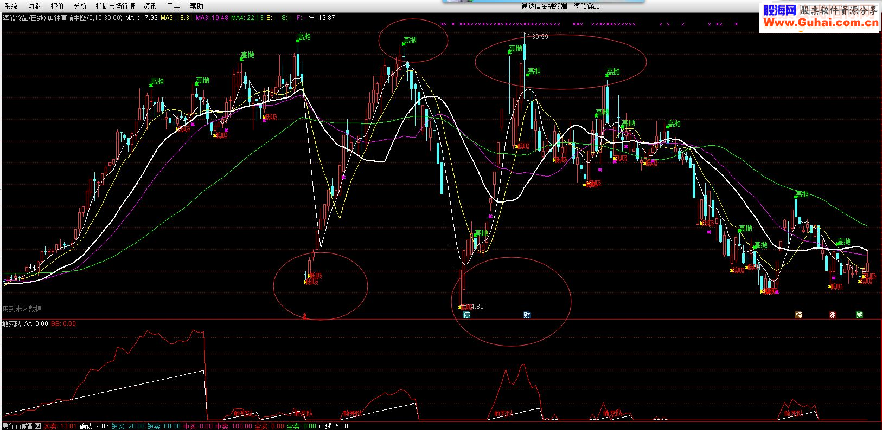Click the 通达信金融终端 title text
The image size is (882, 430).
(544, 6)
